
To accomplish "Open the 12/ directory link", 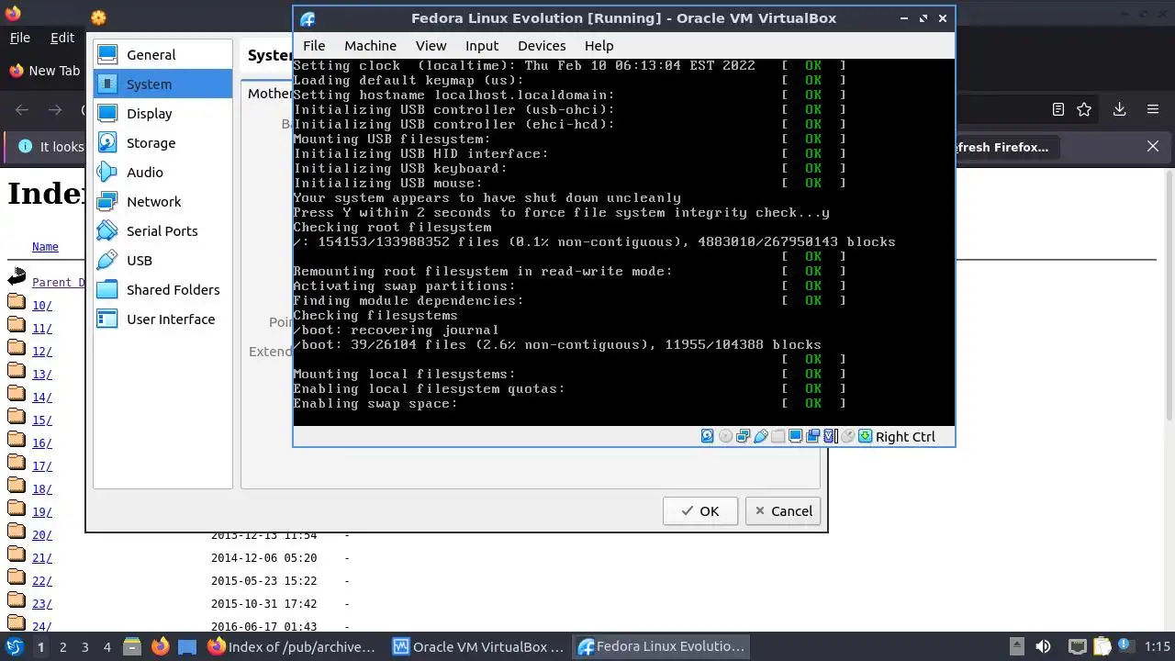I will click(42, 352).
